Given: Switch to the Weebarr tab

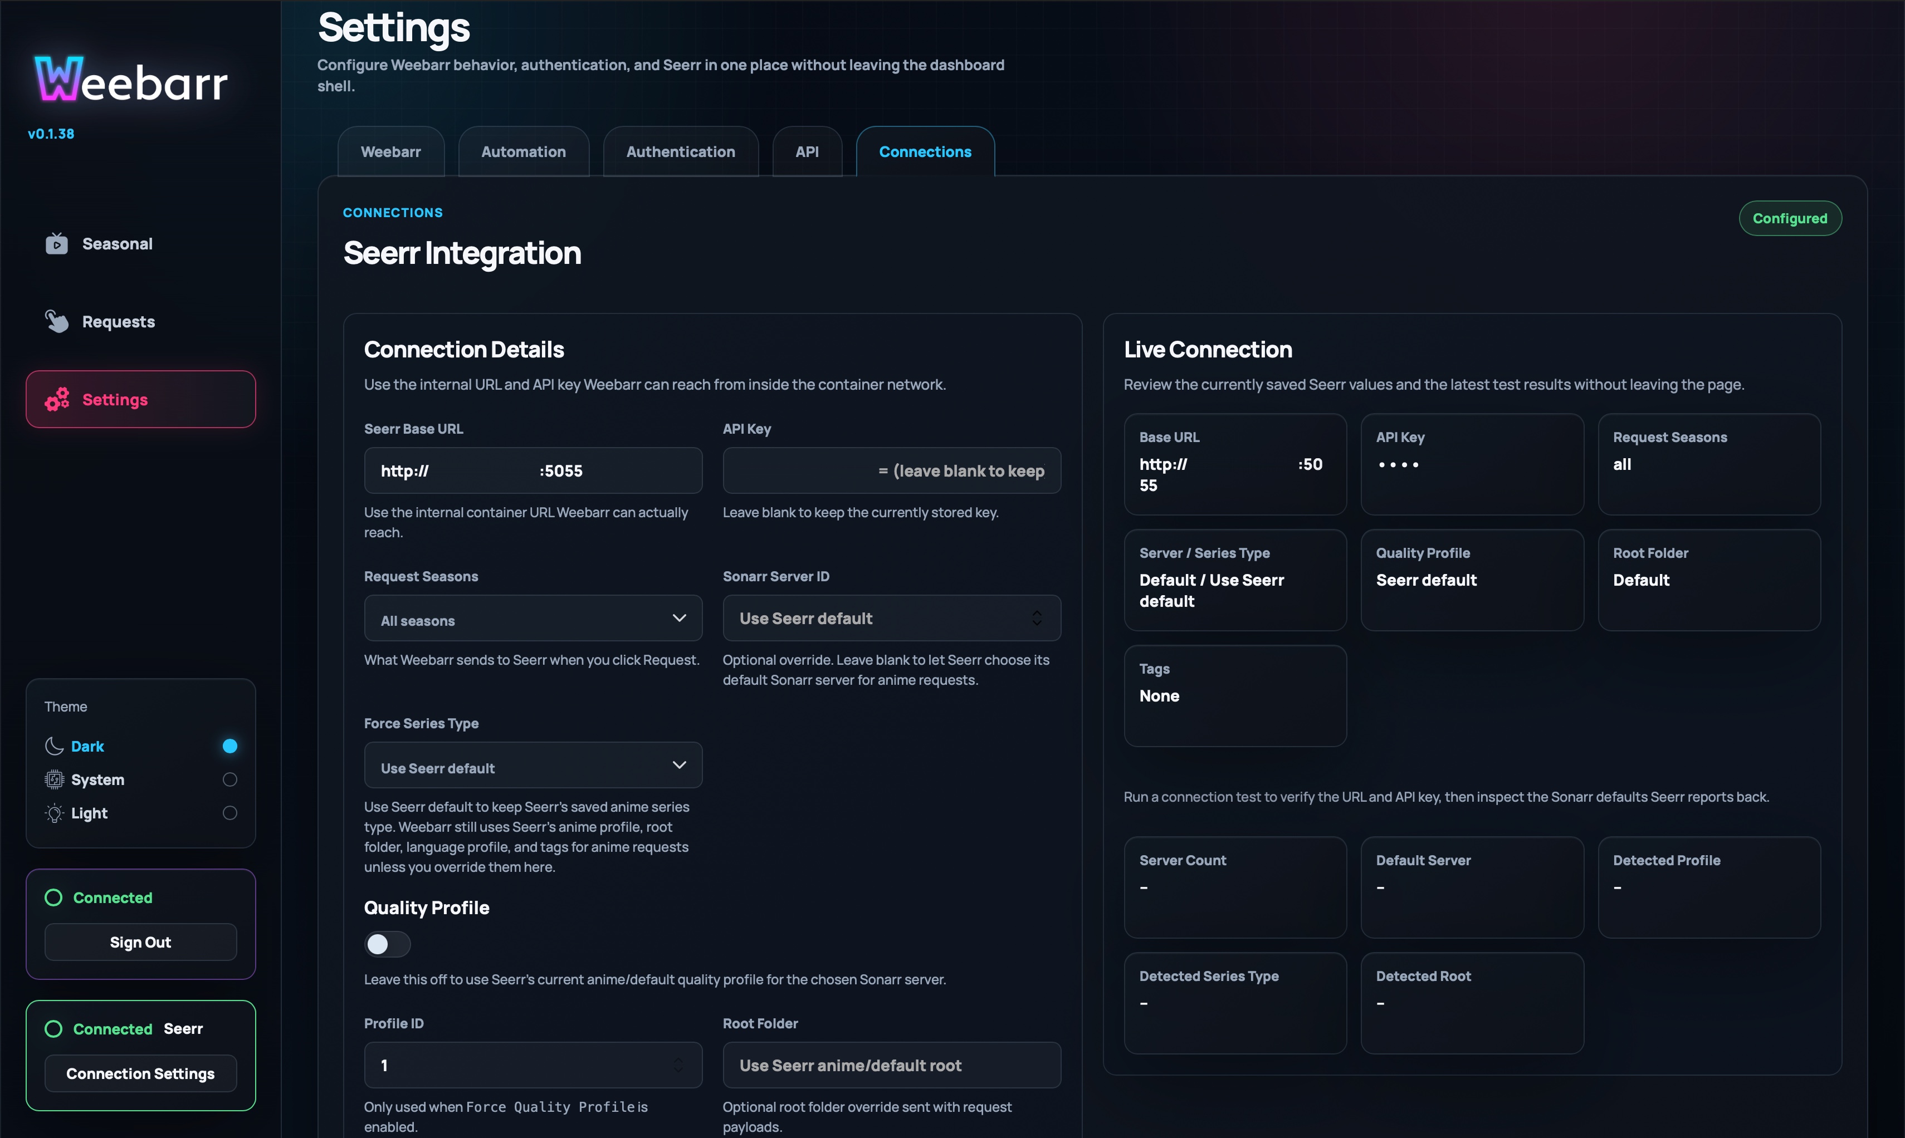Looking at the screenshot, I should pyautogui.click(x=391, y=152).
